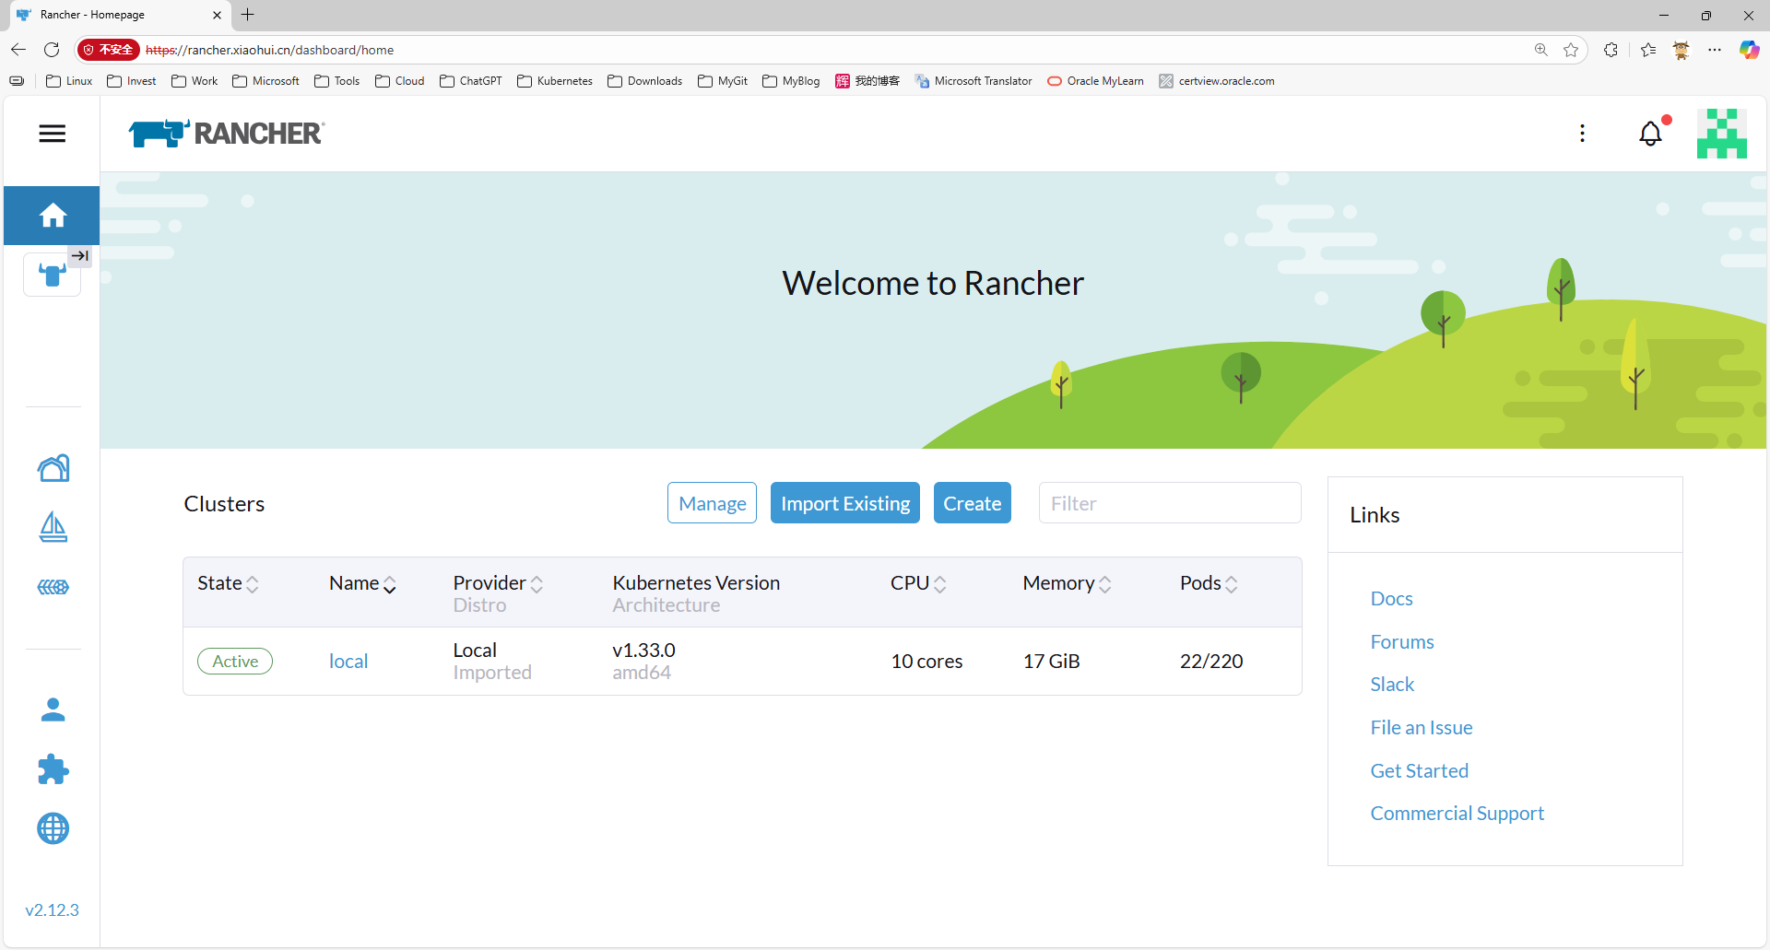1770x950 pixels.
Task: Open the notifications bell
Action: 1650,135
